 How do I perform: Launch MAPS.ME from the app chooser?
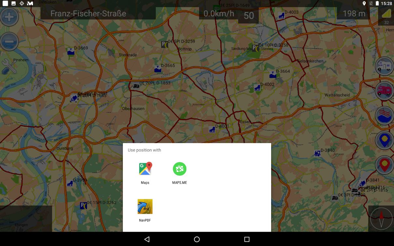point(179,169)
